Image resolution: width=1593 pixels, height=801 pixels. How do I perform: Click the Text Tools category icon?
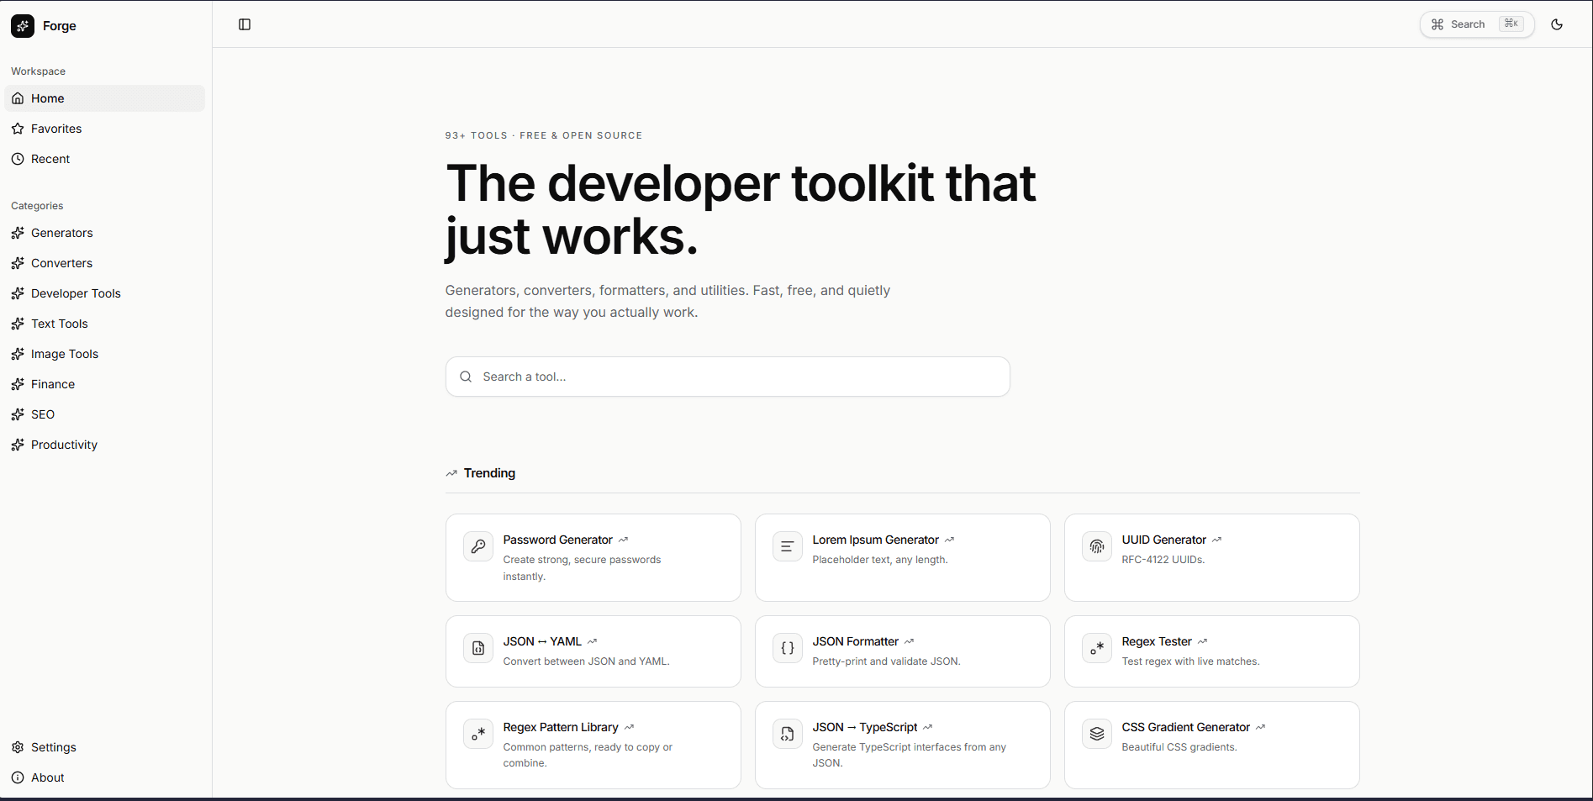pos(18,324)
